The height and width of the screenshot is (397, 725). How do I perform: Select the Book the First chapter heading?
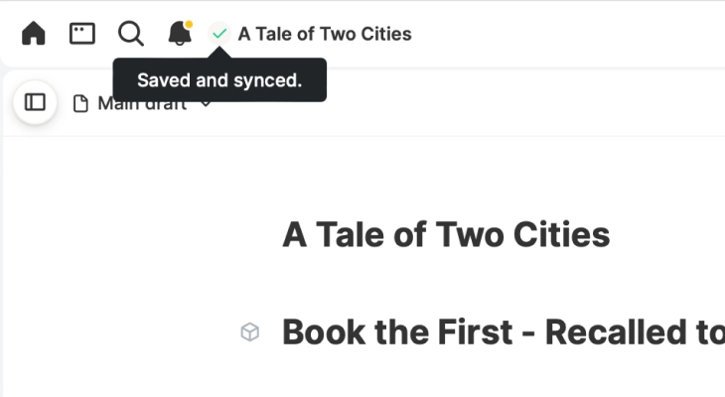[x=504, y=332]
